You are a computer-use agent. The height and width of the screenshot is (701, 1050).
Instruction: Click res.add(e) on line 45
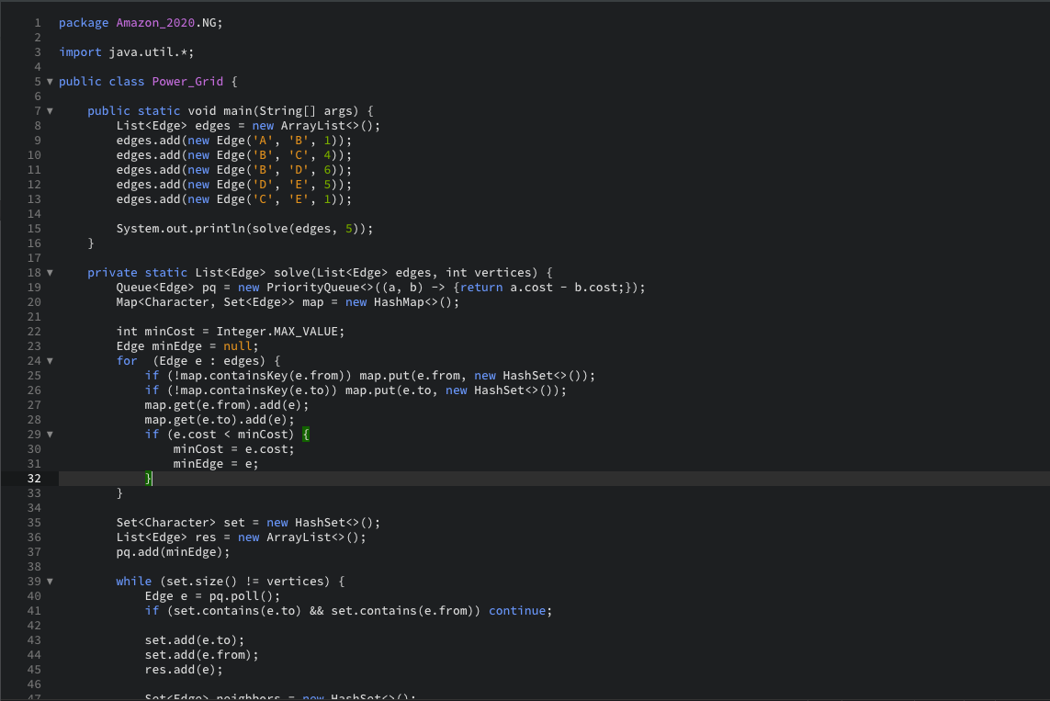(x=180, y=671)
